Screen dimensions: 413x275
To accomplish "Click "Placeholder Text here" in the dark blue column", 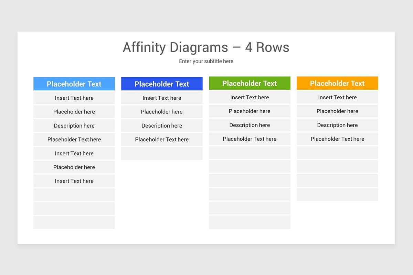I will [x=162, y=140].
